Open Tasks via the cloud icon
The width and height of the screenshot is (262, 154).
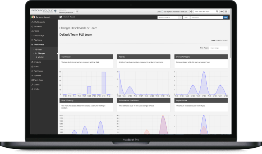tap(32, 31)
